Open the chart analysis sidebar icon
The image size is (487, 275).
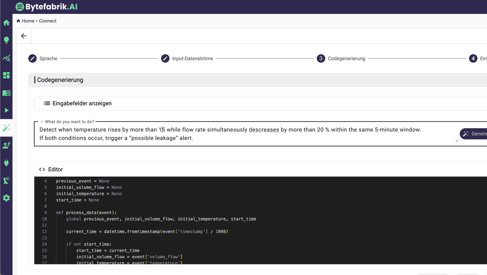pos(6,58)
